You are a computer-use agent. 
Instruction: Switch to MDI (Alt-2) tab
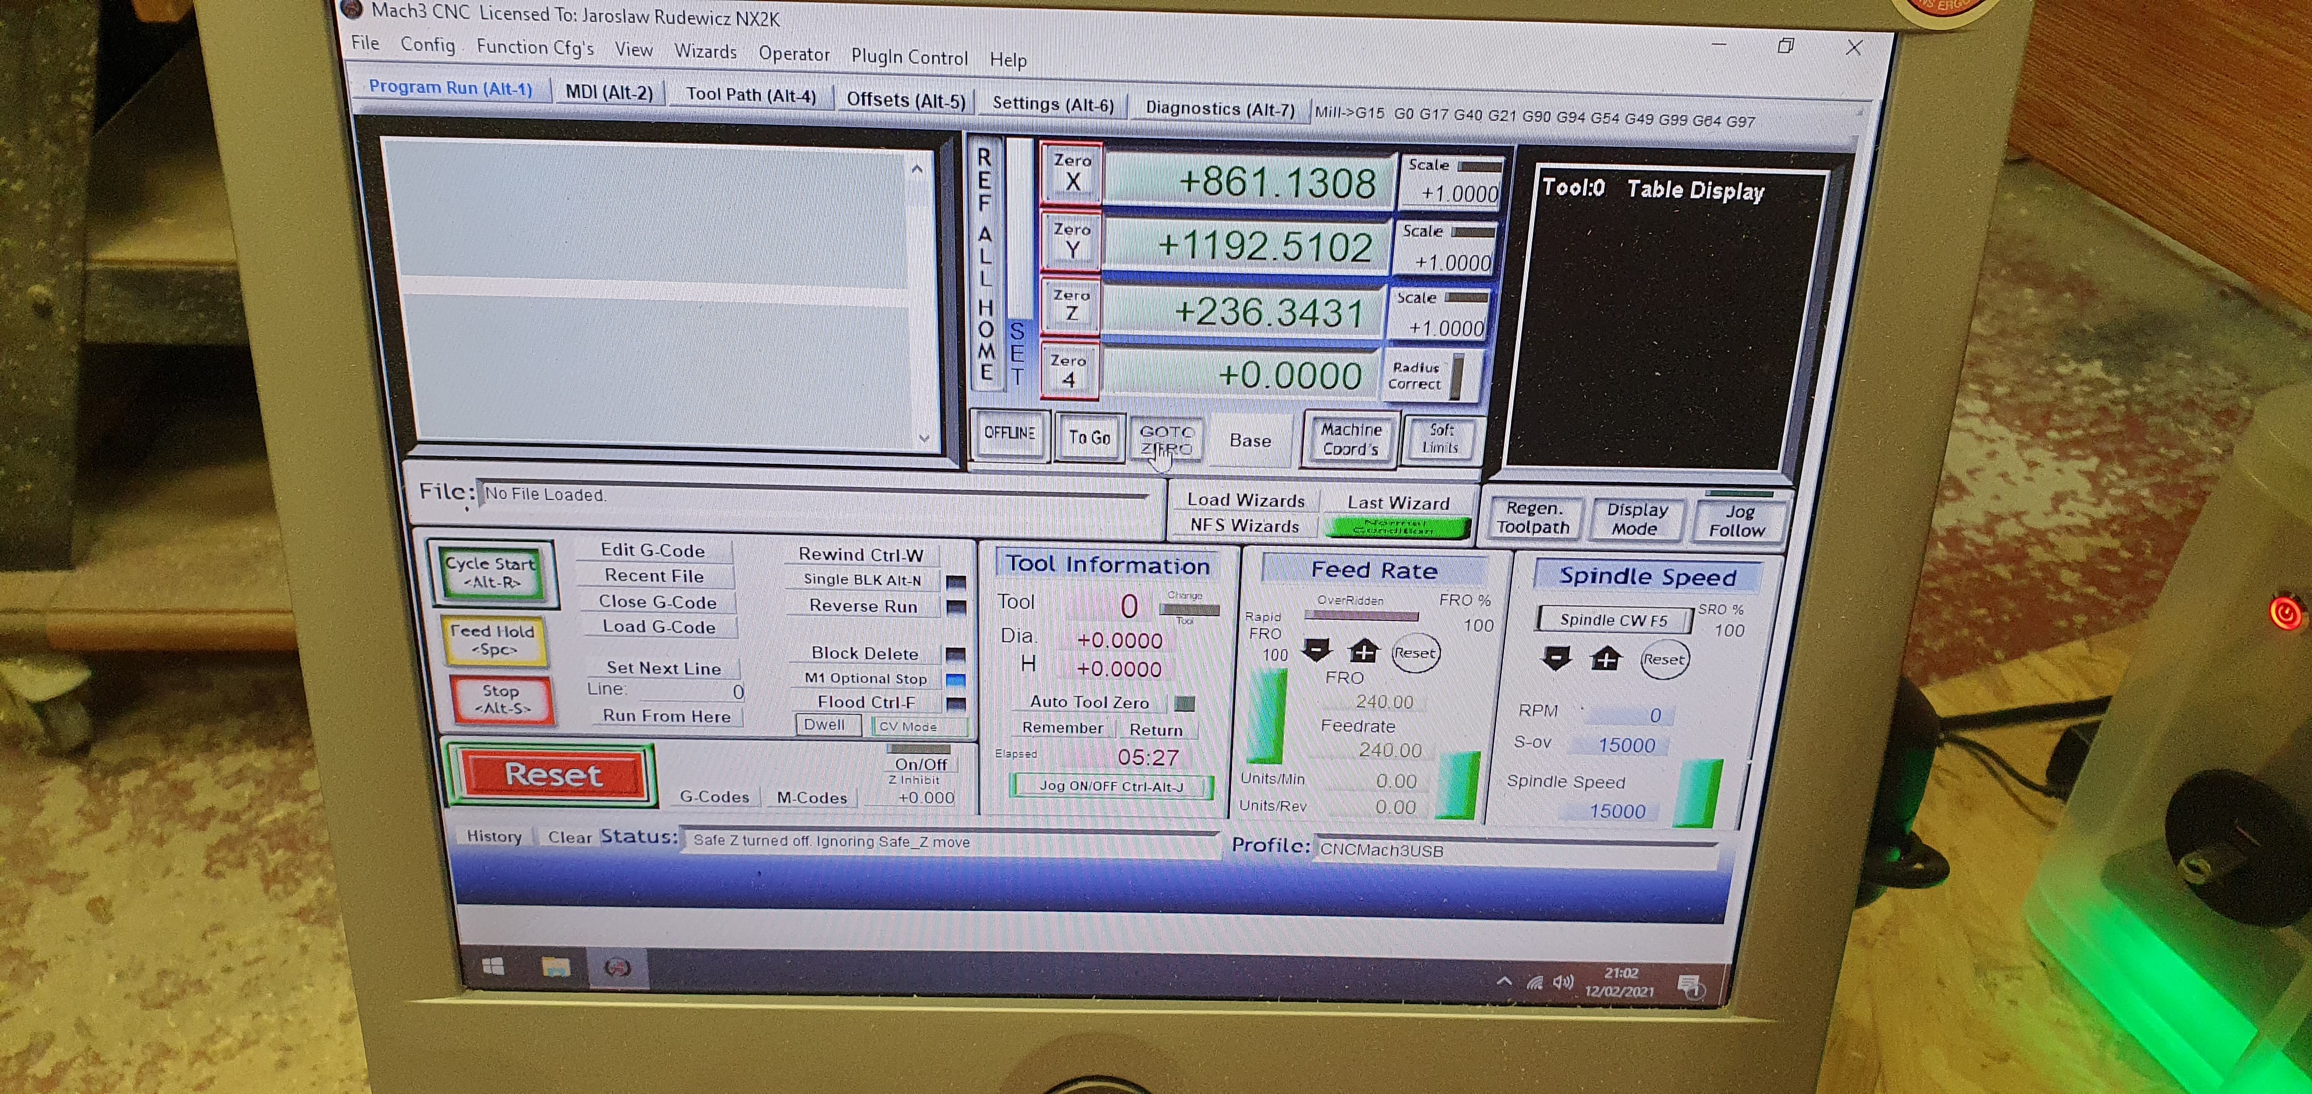(610, 92)
